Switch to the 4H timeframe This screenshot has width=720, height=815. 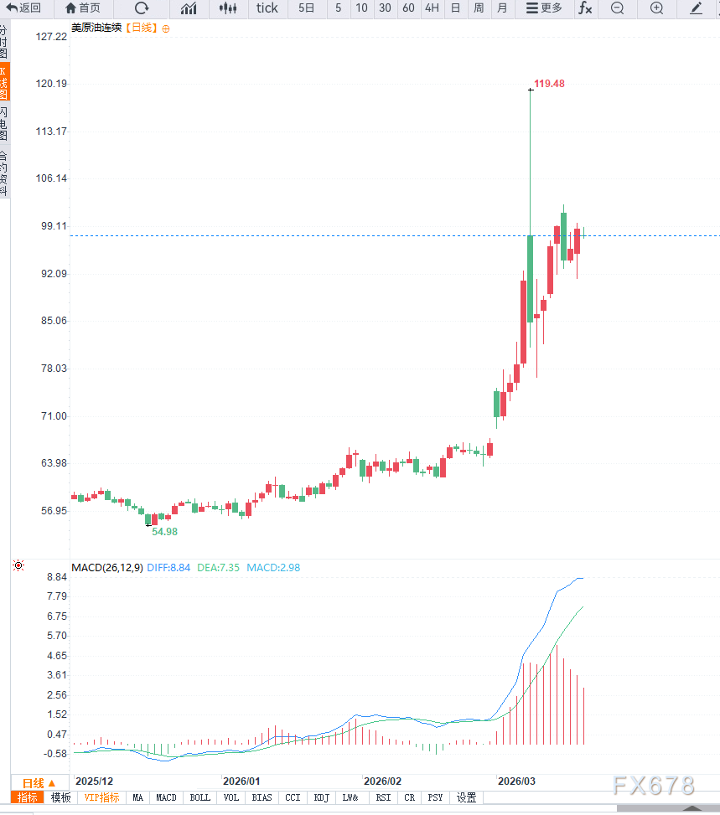[x=431, y=8]
